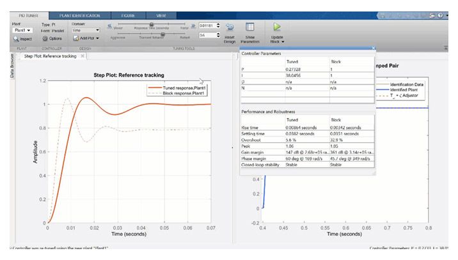The height and width of the screenshot is (260, 458).
Task: Click the Reset Design icon
Action: 230,27
